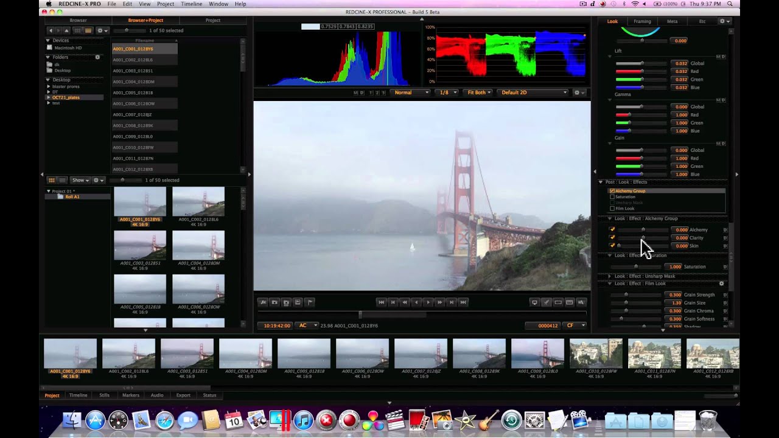The width and height of the screenshot is (779, 438).
Task: Go back in the file browser navigation
Action: pos(51,30)
